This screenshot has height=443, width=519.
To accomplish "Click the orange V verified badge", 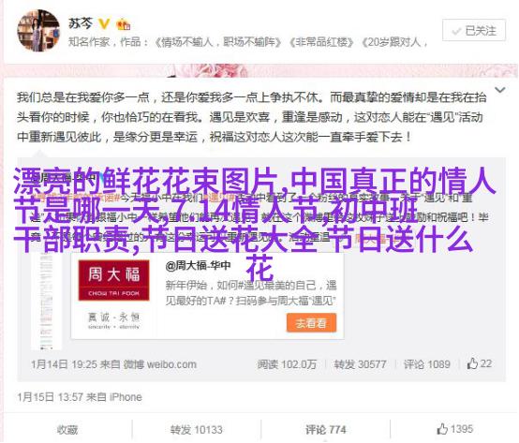I will coord(104,23).
